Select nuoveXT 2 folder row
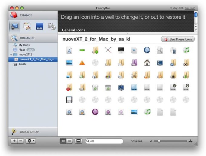Image resolution: width=206 pixels, height=156 pixels. click(x=33, y=54)
